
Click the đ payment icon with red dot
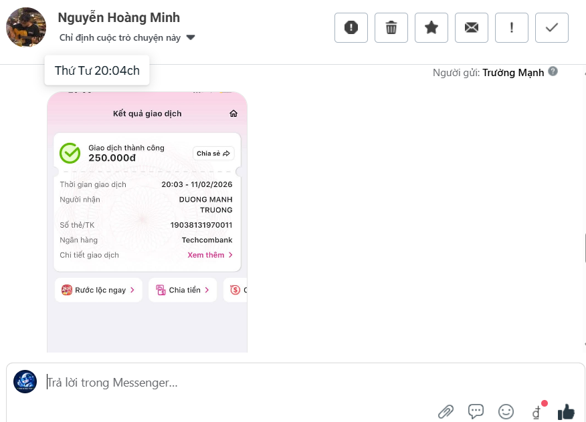(536, 413)
